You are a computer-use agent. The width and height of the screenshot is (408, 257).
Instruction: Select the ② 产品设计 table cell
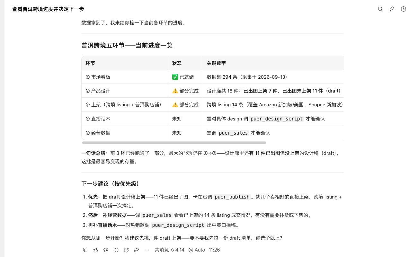coord(125,91)
